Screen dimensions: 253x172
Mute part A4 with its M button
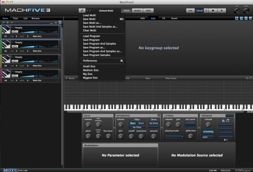click(x=13, y=76)
